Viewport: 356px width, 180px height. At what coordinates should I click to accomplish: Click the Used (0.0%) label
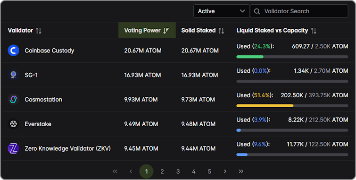point(253,71)
